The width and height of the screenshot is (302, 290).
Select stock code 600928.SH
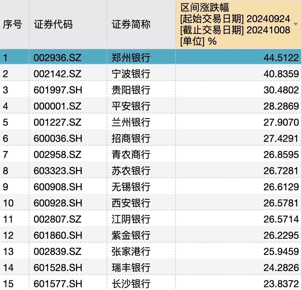[58, 203]
